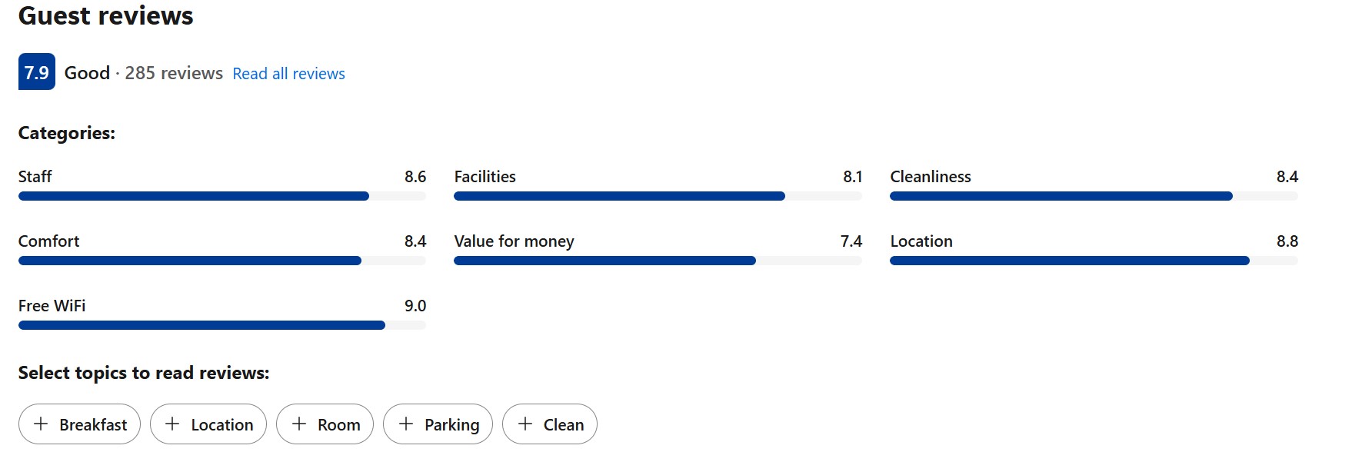
Task: Click the Guest reviews heading
Action: point(106,15)
